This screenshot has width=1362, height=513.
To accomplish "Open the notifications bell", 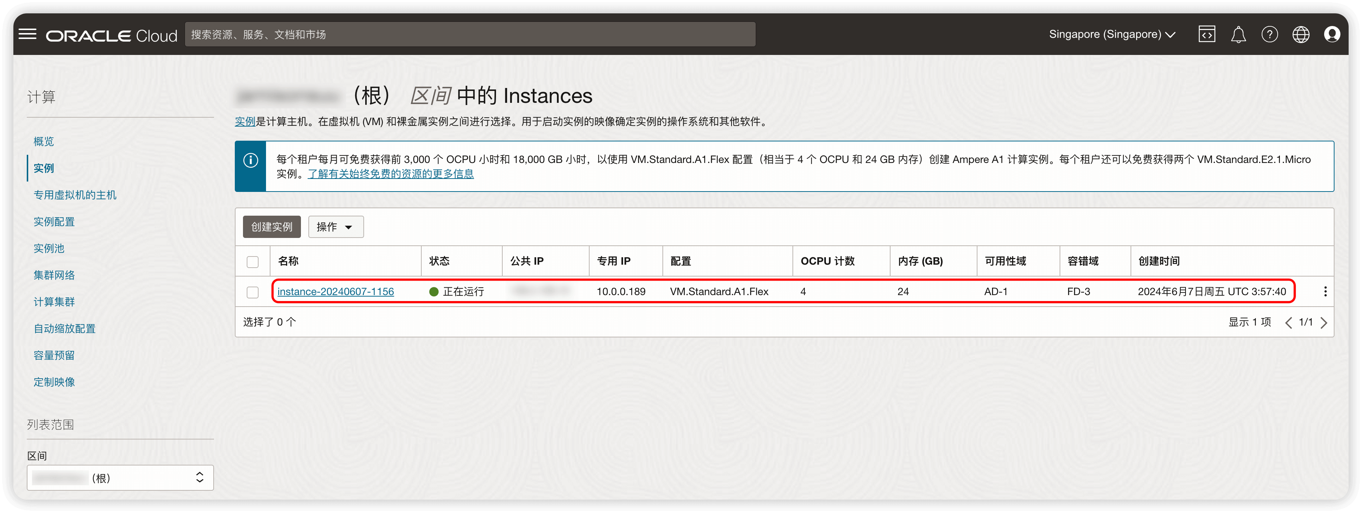I will click(1238, 35).
